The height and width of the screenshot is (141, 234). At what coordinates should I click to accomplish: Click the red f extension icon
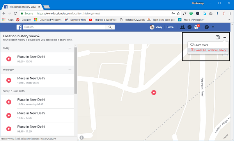224,13
